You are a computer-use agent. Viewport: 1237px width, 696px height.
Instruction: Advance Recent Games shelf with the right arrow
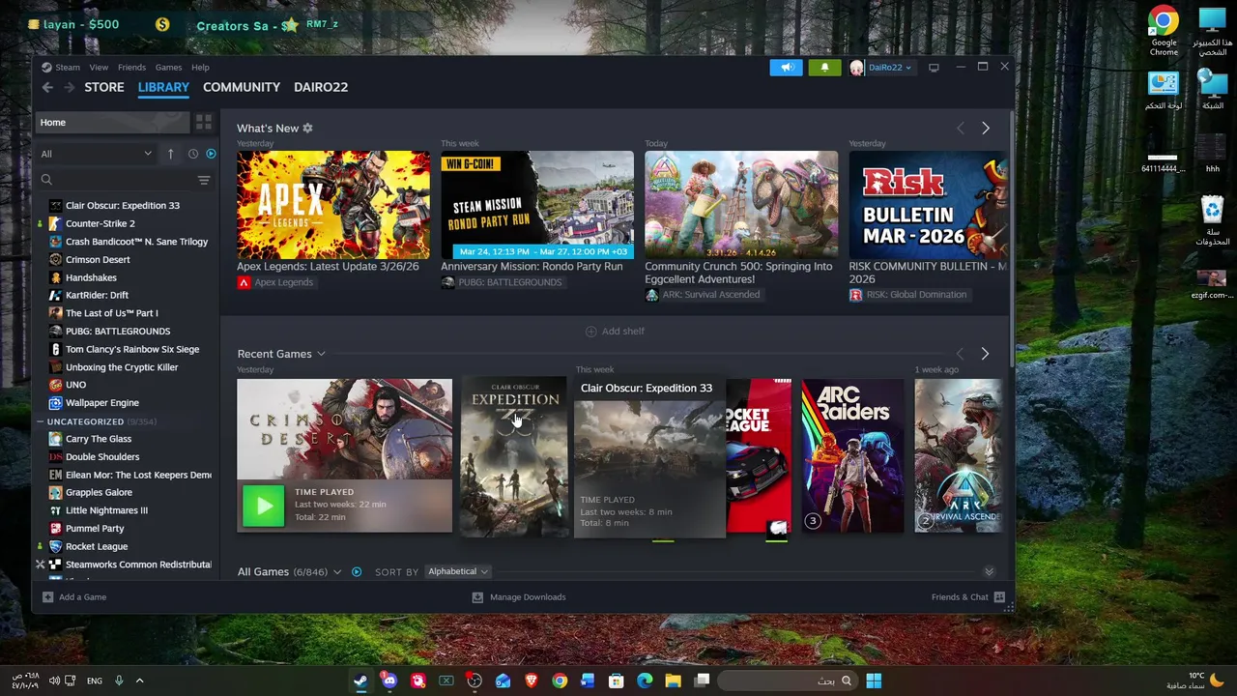pyautogui.click(x=985, y=354)
